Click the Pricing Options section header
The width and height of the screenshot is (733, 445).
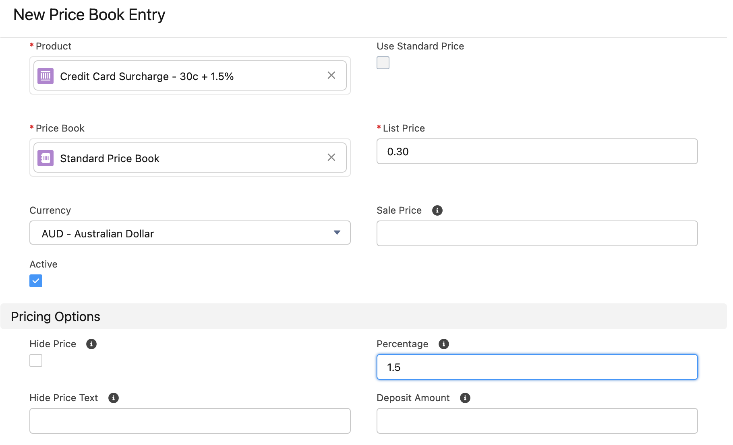56,317
